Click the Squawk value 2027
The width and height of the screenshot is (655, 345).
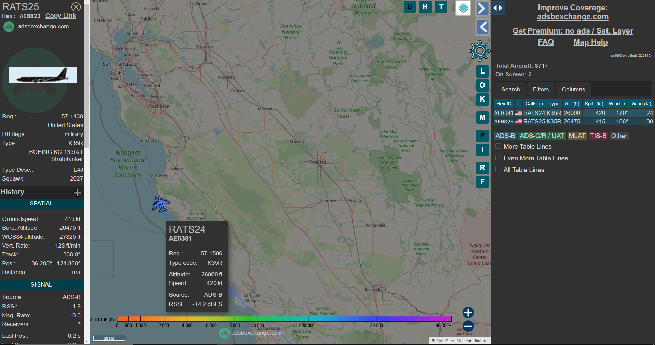pos(77,178)
